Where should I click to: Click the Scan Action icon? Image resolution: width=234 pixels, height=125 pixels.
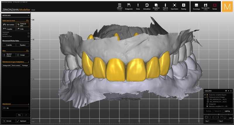(174, 5)
